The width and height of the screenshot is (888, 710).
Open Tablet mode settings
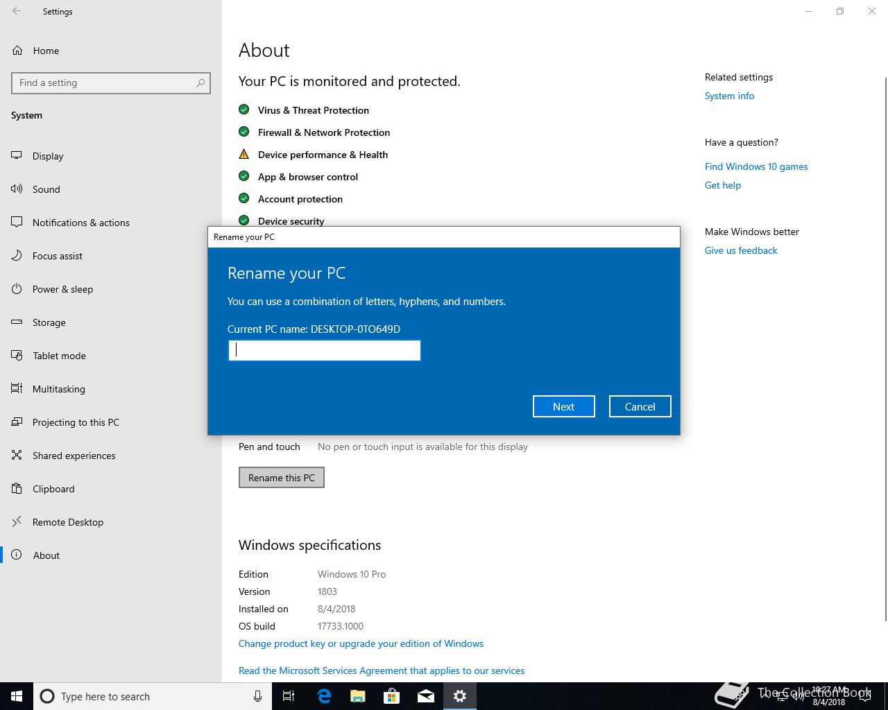pyautogui.click(x=111, y=356)
